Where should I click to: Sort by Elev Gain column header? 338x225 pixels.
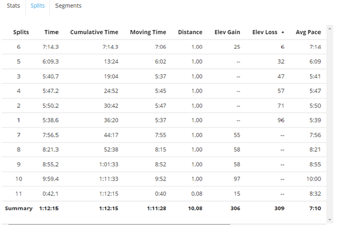pyautogui.click(x=227, y=33)
